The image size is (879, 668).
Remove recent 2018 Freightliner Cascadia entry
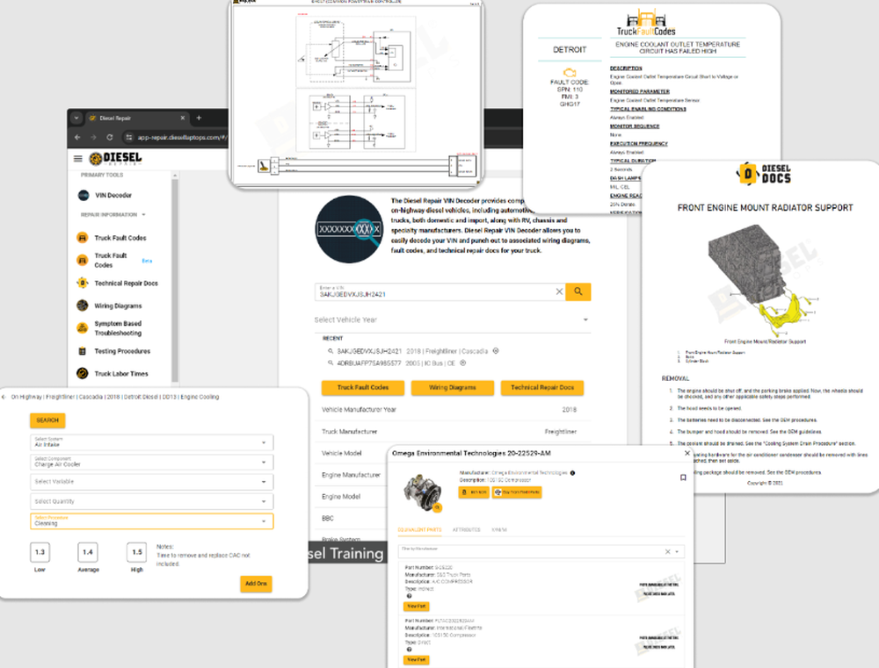click(496, 351)
